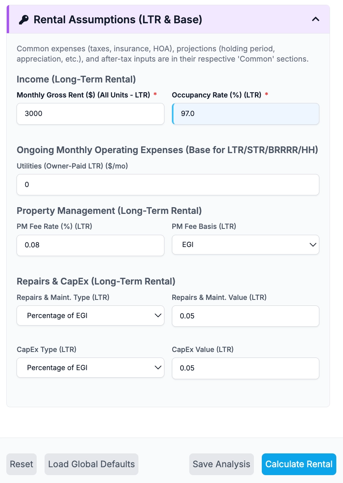Collapse the Rental Assumptions section
343x483 pixels.
pos(315,19)
